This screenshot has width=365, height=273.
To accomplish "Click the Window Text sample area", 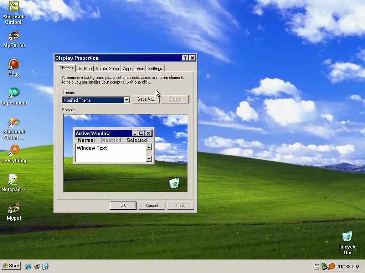I will click(111, 153).
